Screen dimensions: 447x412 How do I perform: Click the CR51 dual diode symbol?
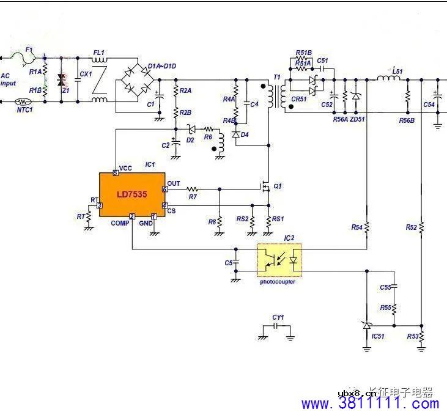point(313,86)
